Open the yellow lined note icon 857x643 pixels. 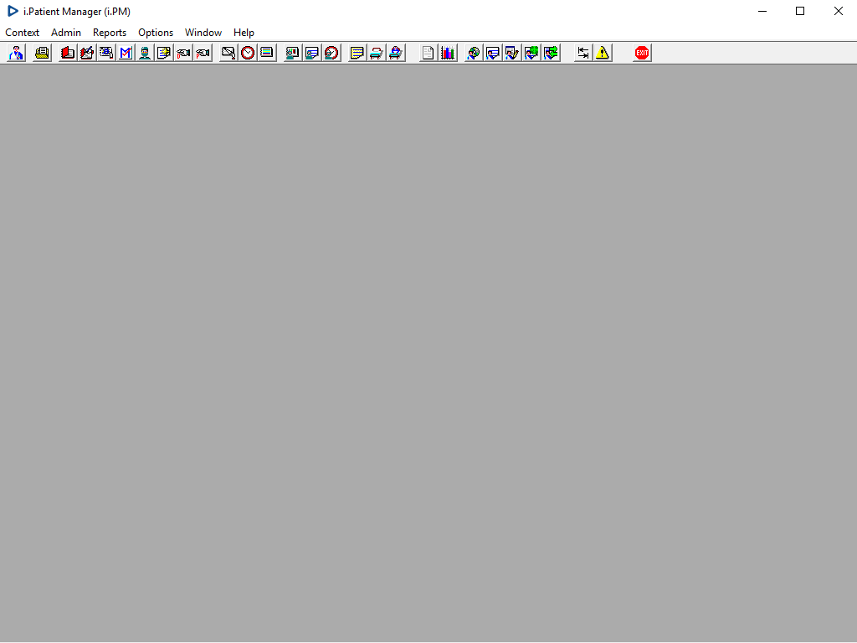357,53
